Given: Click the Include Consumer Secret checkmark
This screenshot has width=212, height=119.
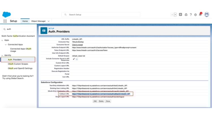Looking at the screenshot, I should [x=74, y=59].
